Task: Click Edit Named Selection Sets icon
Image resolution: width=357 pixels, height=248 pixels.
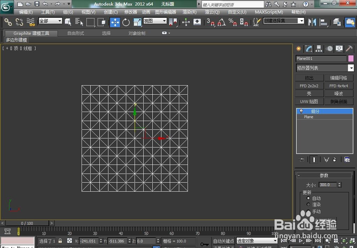Action: click(x=257, y=22)
